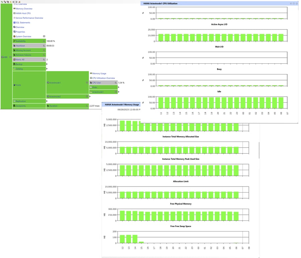Viewport: 301px width, 258px height.
Task: Click the chart icon on Retriever Failures row
Action: tap(44, 55)
